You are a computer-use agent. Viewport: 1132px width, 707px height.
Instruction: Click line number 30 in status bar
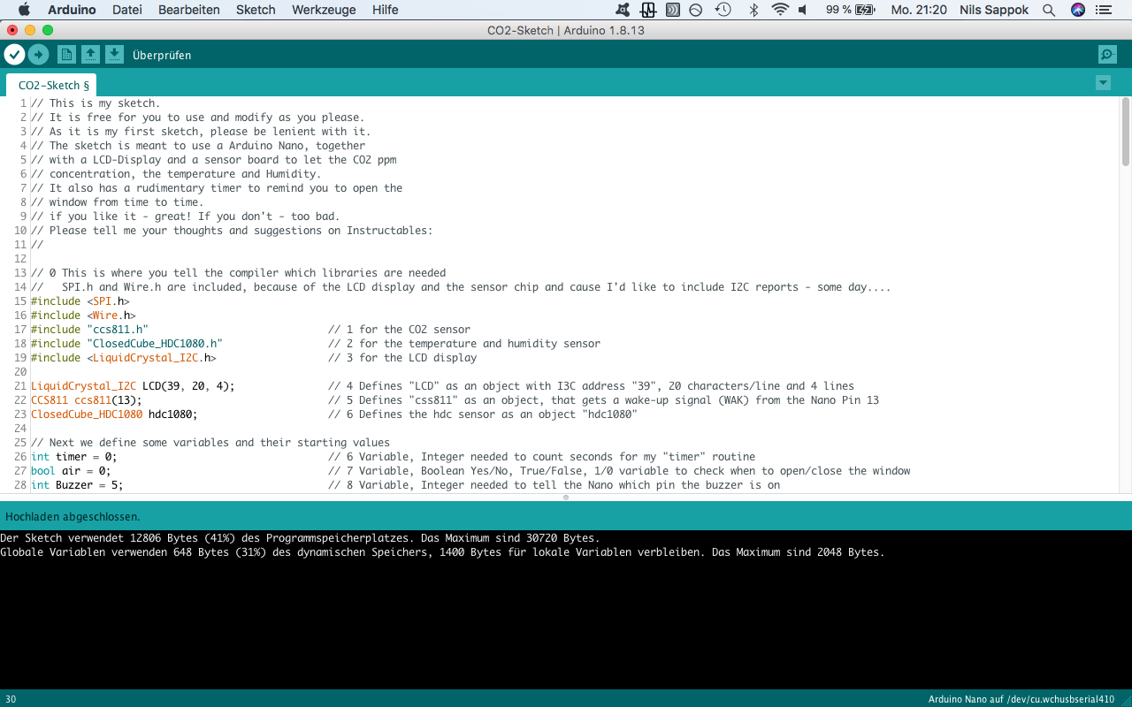tap(11, 699)
